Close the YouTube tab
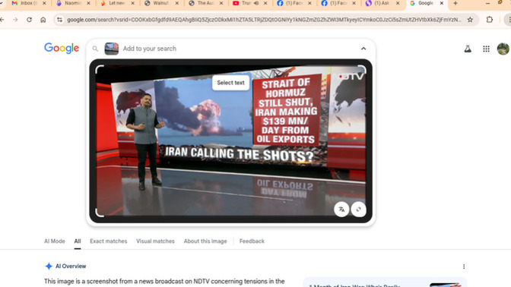The height and width of the screenshot is (287, 511). [265, 3]
